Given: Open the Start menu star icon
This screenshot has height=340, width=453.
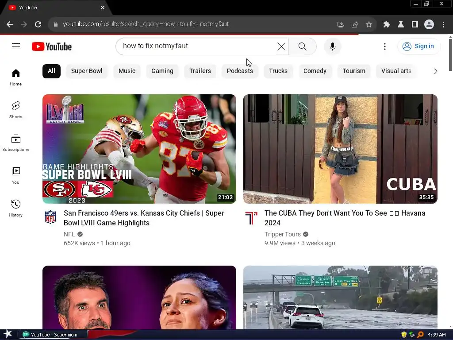Looking at the screenshot, I should [8, 334].
